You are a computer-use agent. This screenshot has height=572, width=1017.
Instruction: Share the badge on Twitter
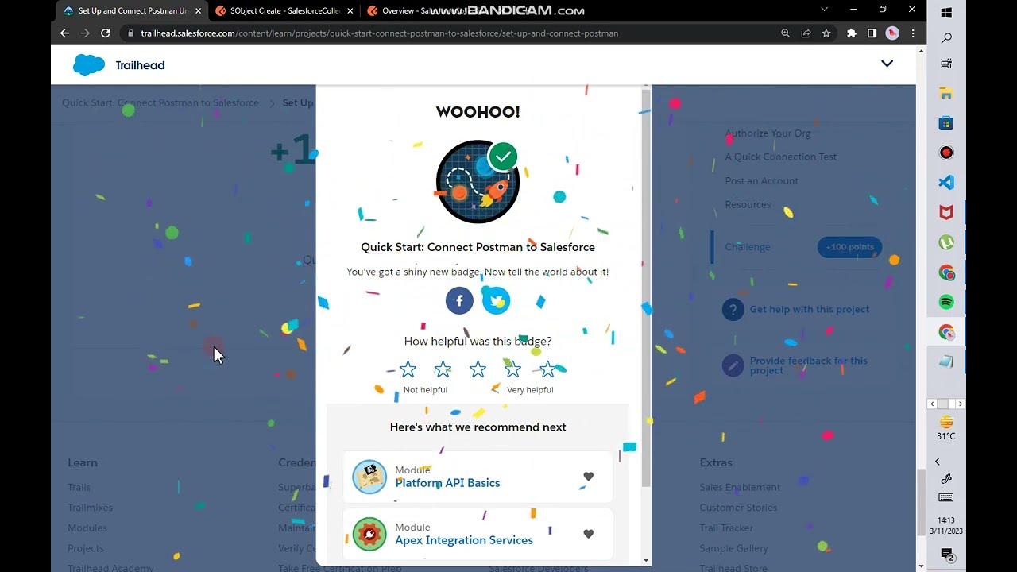[497, 301]
